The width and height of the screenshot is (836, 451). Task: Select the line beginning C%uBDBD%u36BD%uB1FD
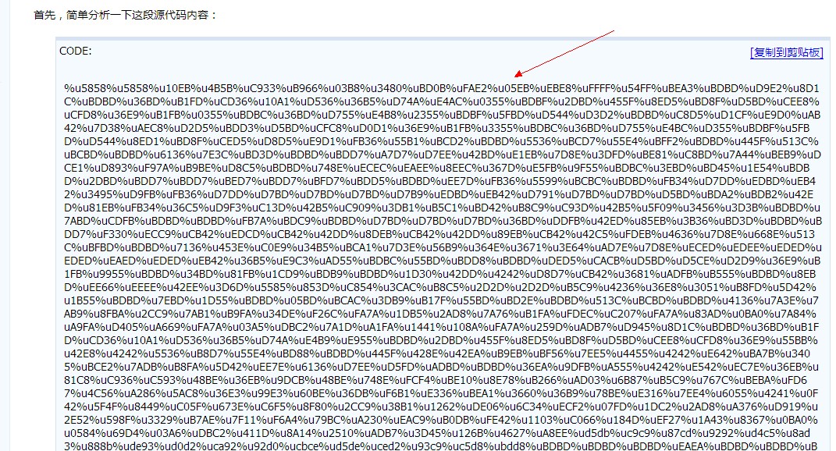coord(442,101)
